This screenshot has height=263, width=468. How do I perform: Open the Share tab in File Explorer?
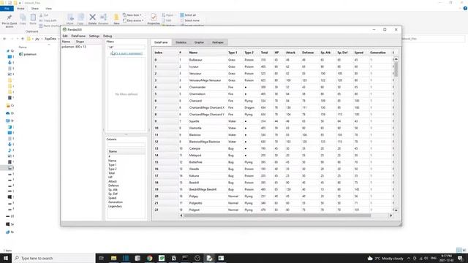click(x=35, y=9)
